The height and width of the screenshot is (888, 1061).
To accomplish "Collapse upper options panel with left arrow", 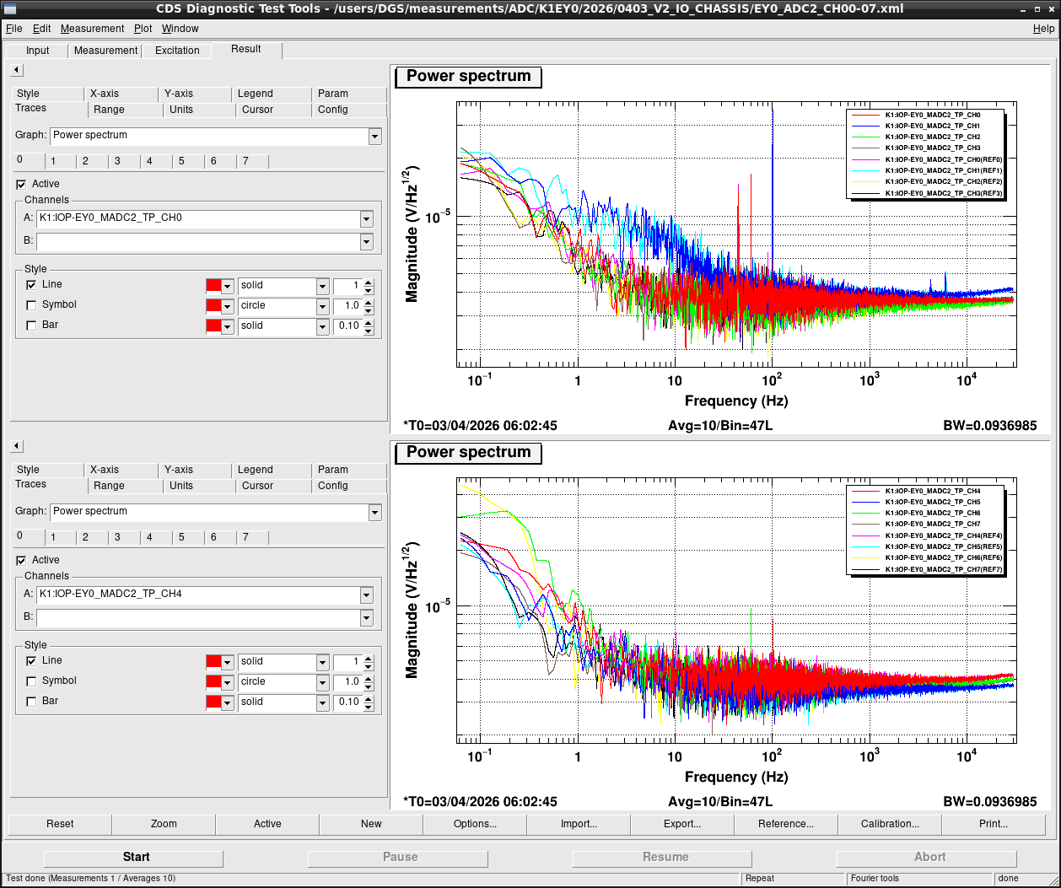I will [17, 70].
